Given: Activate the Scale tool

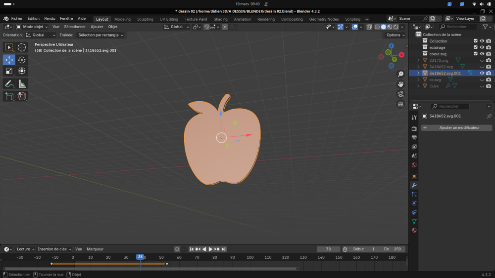Looking at the screenshot, I should click(x=9, y=71).
